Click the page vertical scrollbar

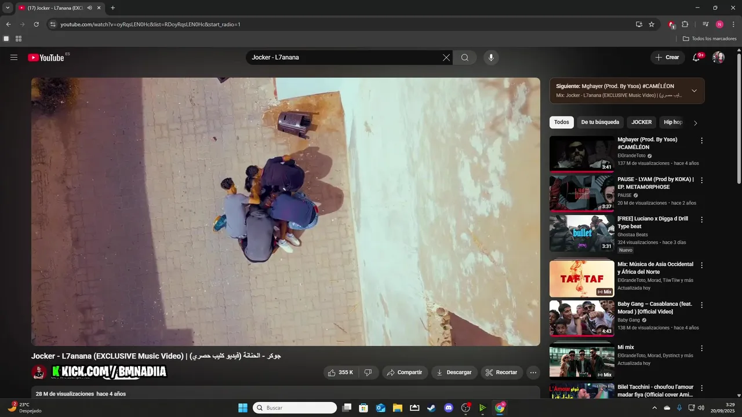(739, 119)
